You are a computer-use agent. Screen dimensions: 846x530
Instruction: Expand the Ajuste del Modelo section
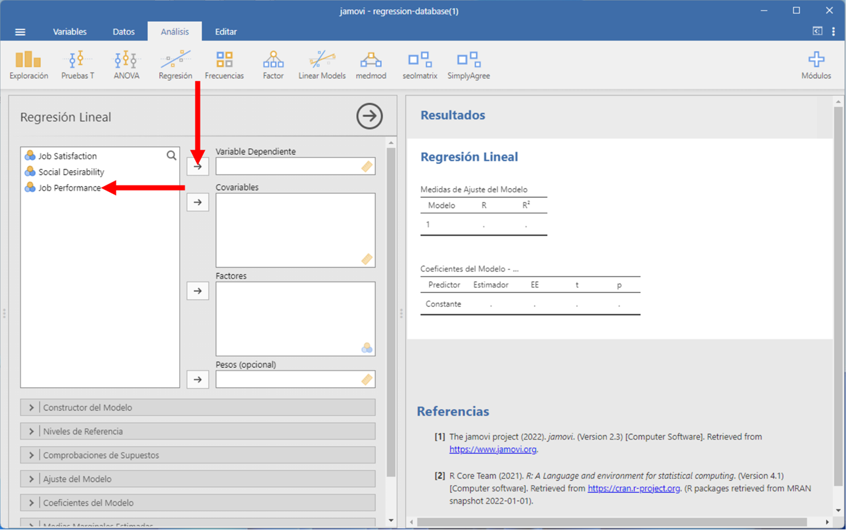tap(198, 480)
